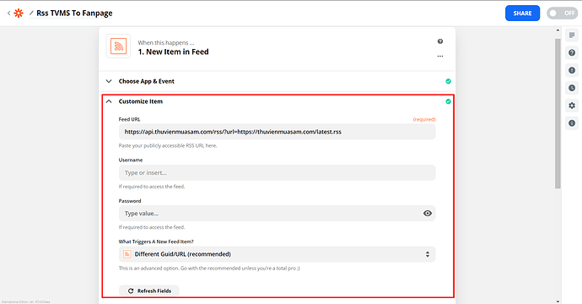Click the scrollbar down arrow
Screen dimensions: 582x304
coord(558,301)
